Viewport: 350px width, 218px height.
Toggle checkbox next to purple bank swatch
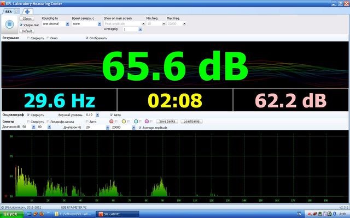151,122
